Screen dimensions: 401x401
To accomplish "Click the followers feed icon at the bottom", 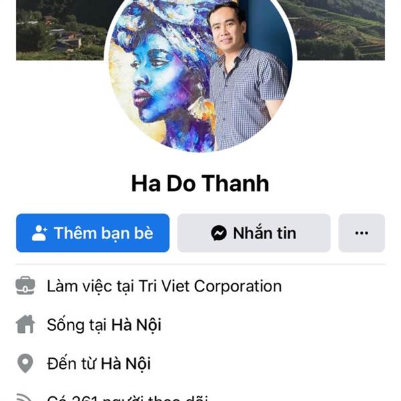I will pyautogui.click(x=24, y=397).
